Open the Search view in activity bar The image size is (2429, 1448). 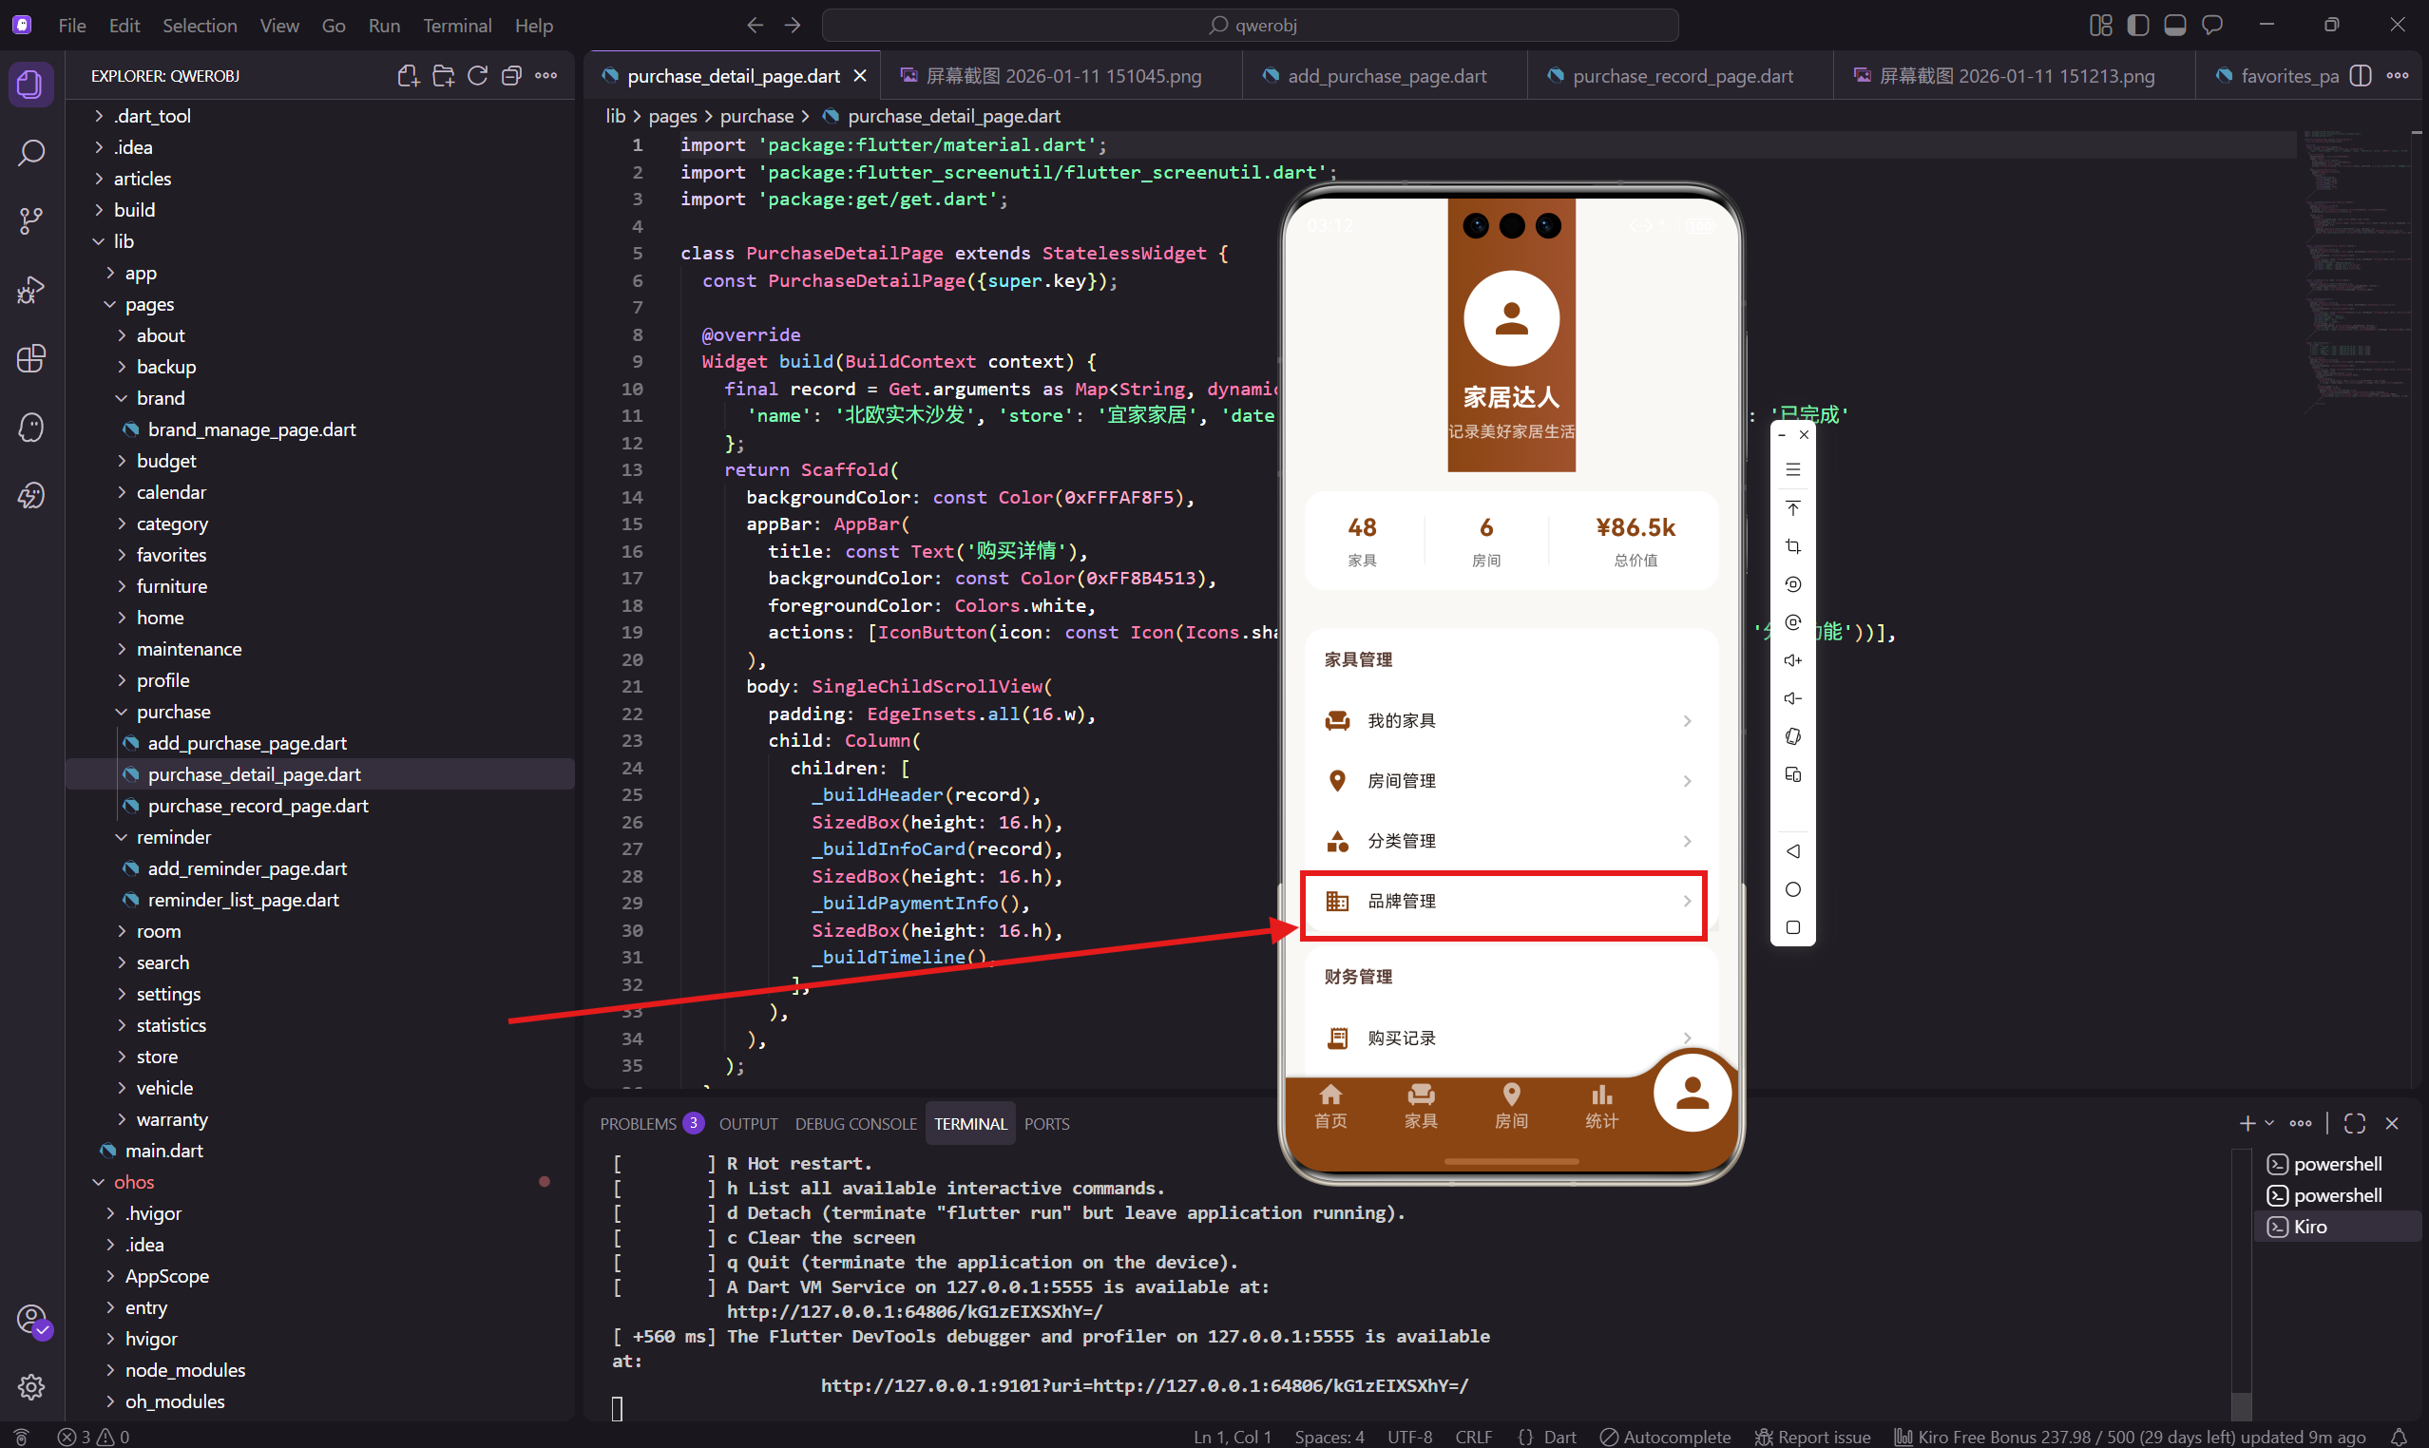(31, 153)
